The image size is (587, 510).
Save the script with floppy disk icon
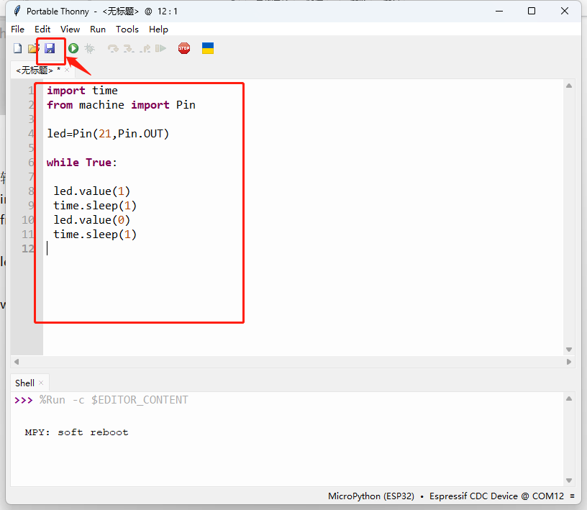coord(50,48)
